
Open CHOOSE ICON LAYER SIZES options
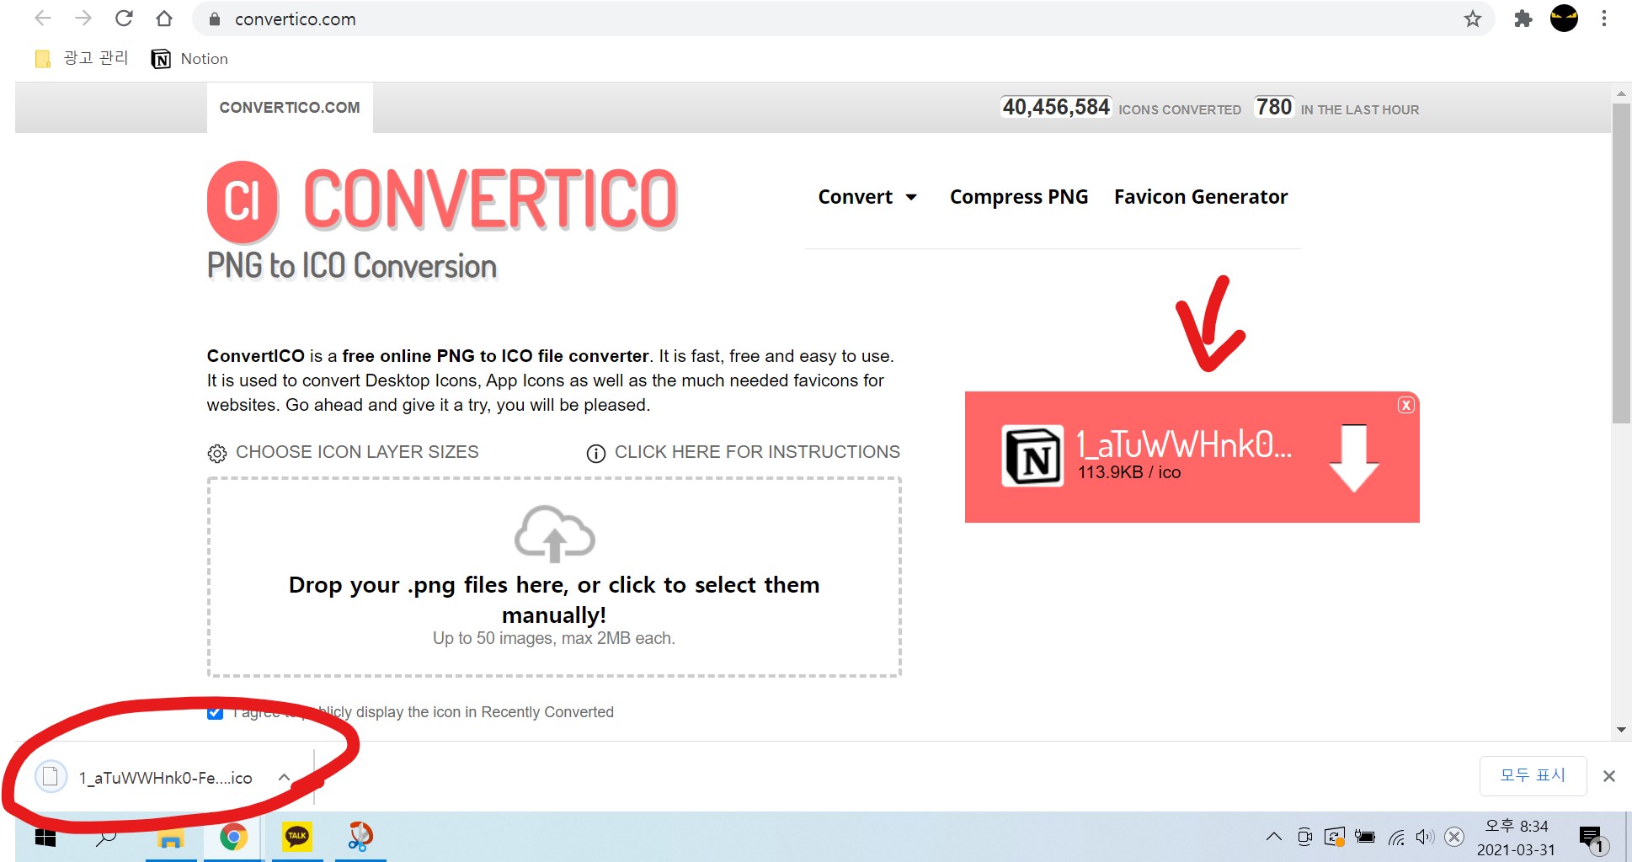click(x=357, y=452)
